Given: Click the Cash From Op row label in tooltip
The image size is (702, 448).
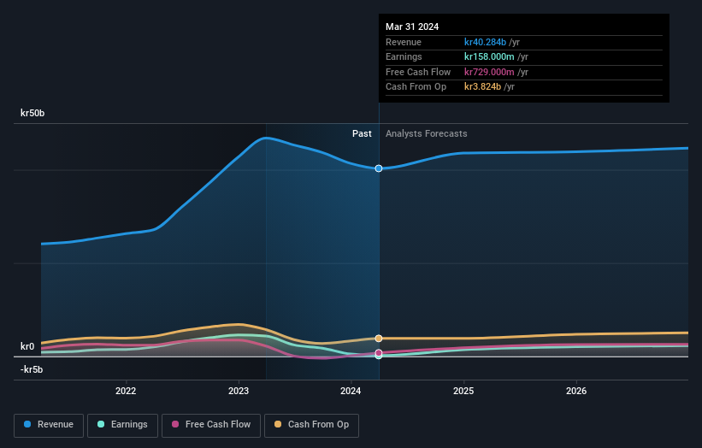Looking at the screenshot, I should (416, 87).
